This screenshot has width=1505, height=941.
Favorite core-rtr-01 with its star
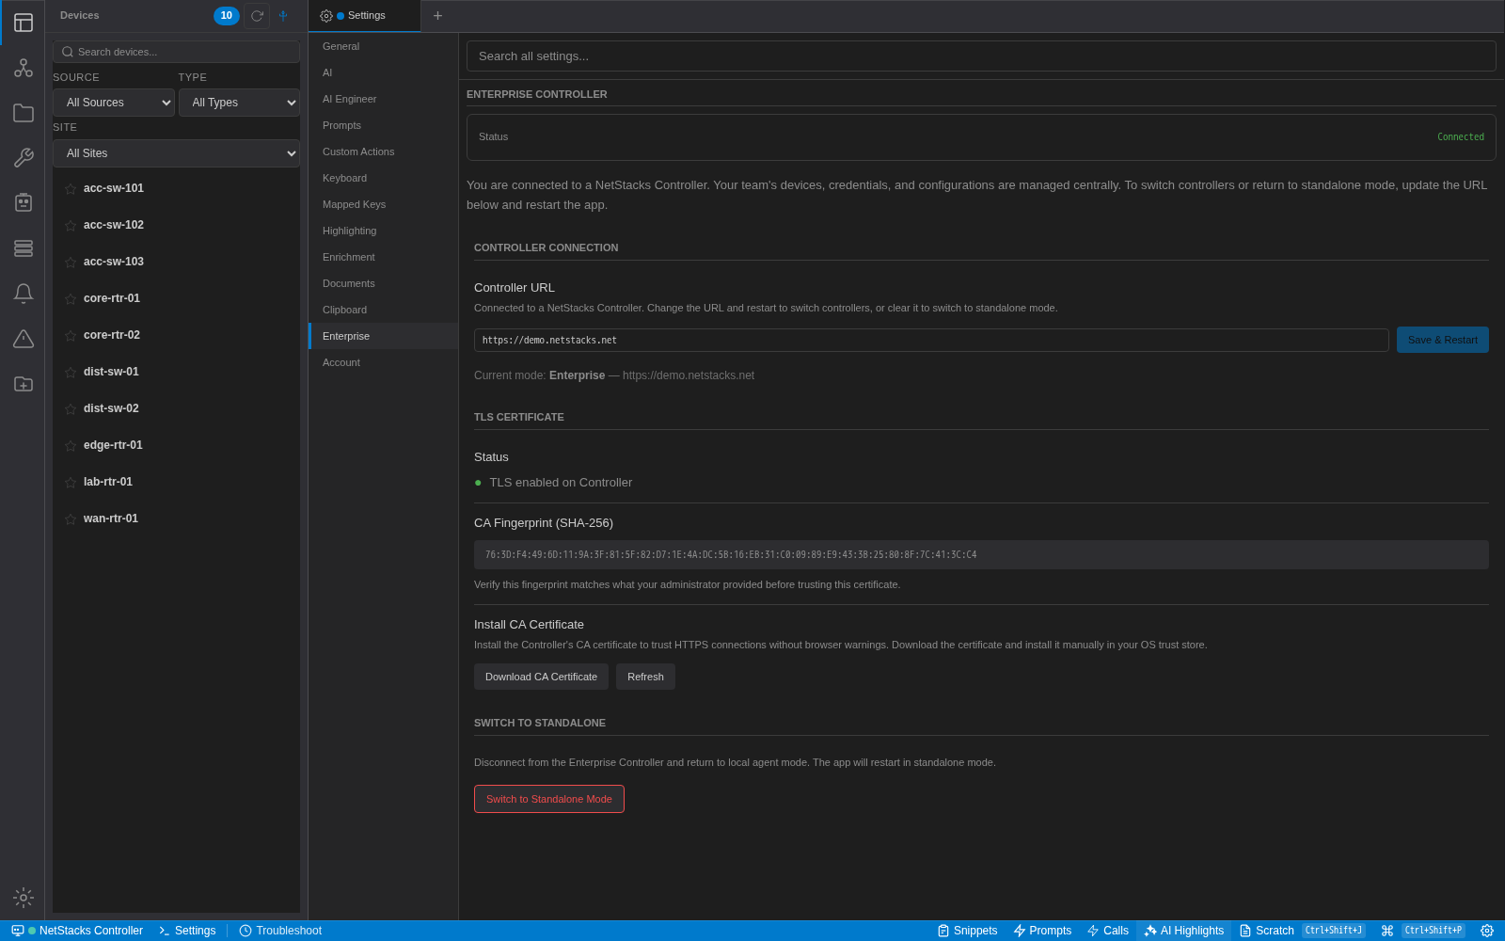pyautogui.click(x=71, y=299)
